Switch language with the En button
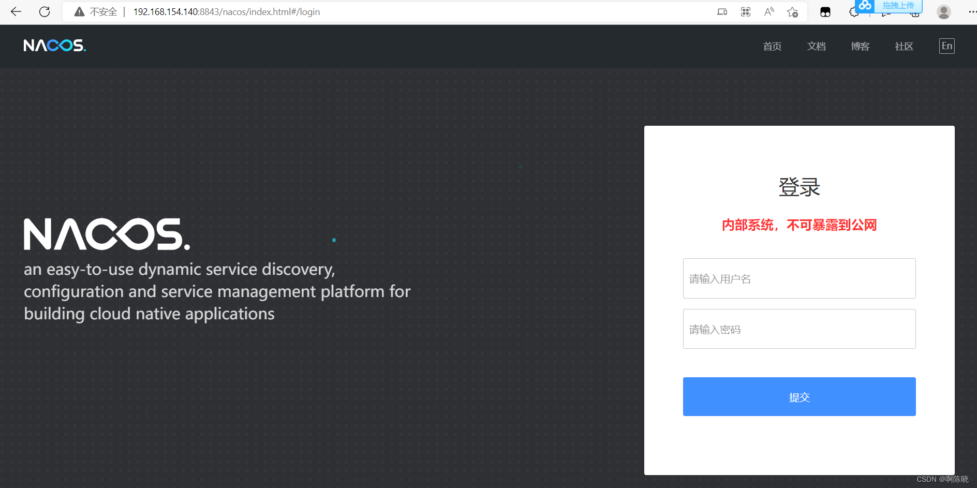Screen dimensions: 977x488 pos(947,46)
